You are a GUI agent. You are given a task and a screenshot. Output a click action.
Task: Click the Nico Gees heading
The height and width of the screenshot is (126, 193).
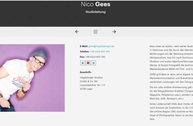pyautogui.click(x=96, y=4)
